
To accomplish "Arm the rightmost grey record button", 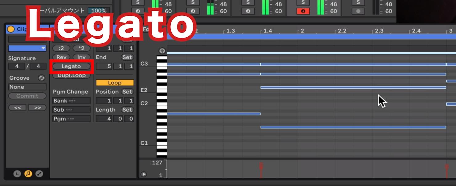I will coord(358,11).
